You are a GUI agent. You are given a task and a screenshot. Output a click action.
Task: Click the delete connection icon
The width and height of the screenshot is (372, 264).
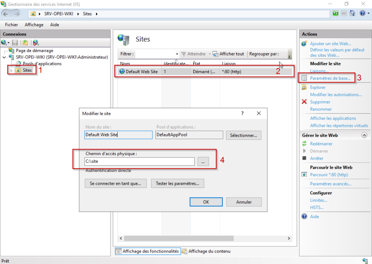point(36,43)
